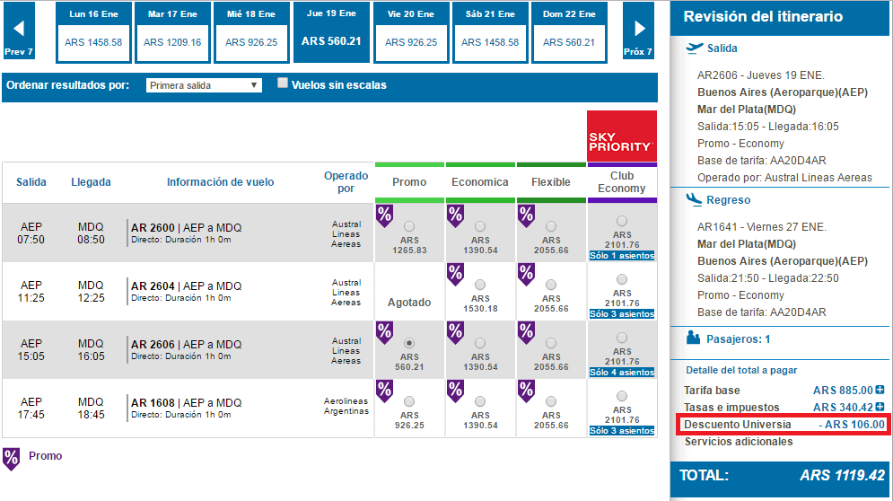Viewport: 893px width, 501px height.
Task: Click the Promo legend icon below table
Action: [12, 459]
